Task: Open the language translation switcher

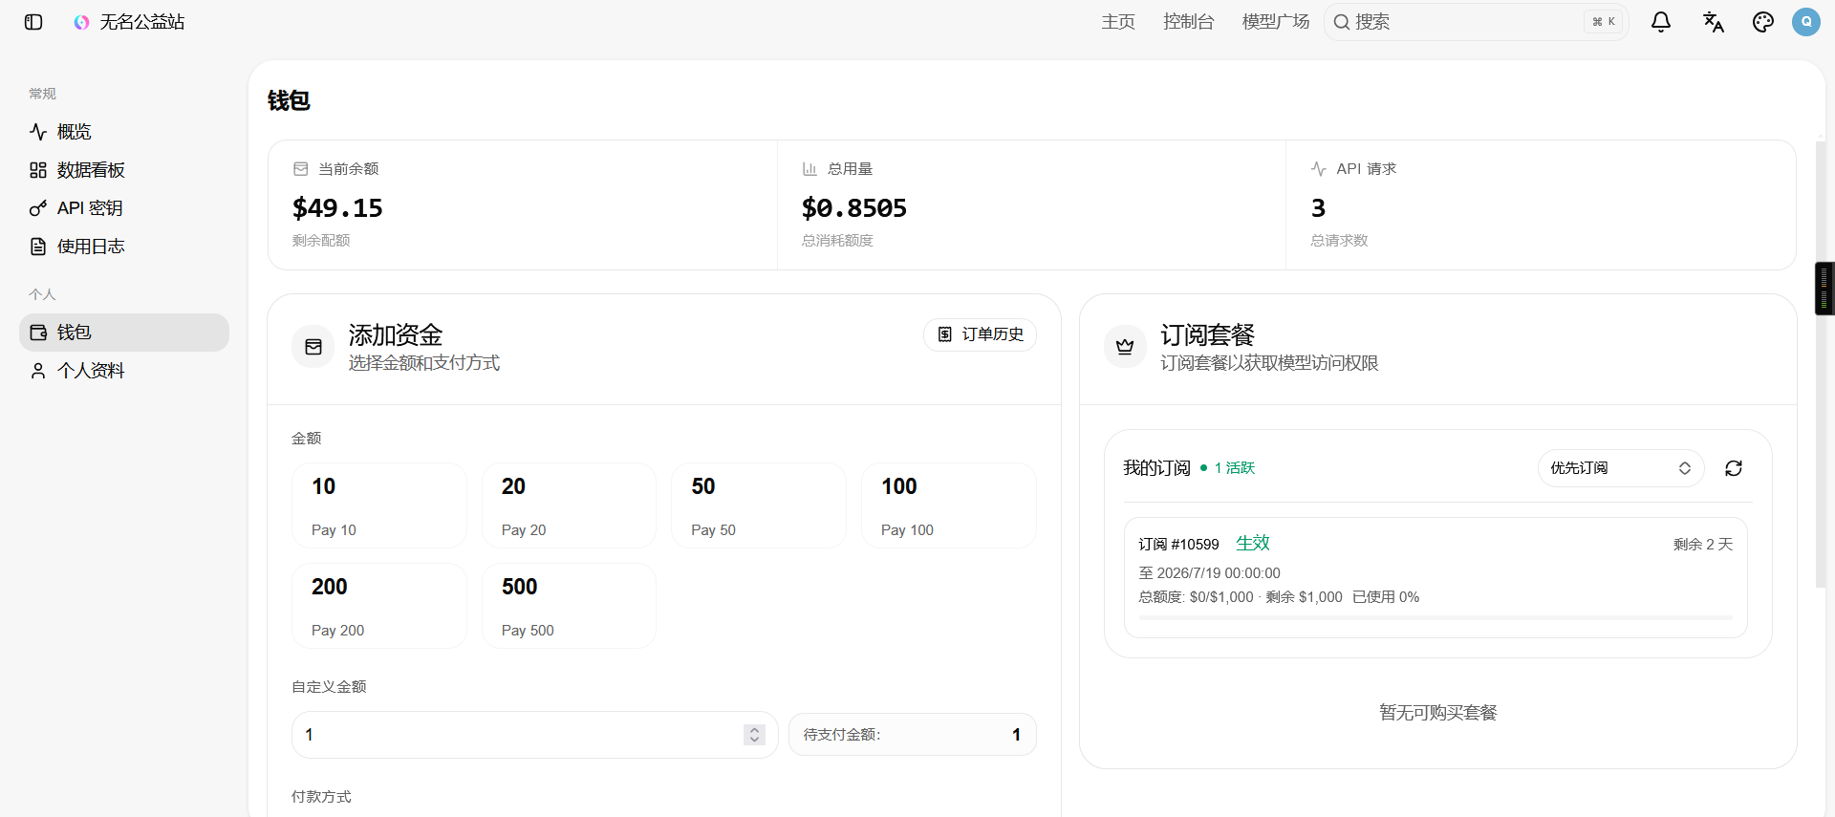Action: (1713, 22)
